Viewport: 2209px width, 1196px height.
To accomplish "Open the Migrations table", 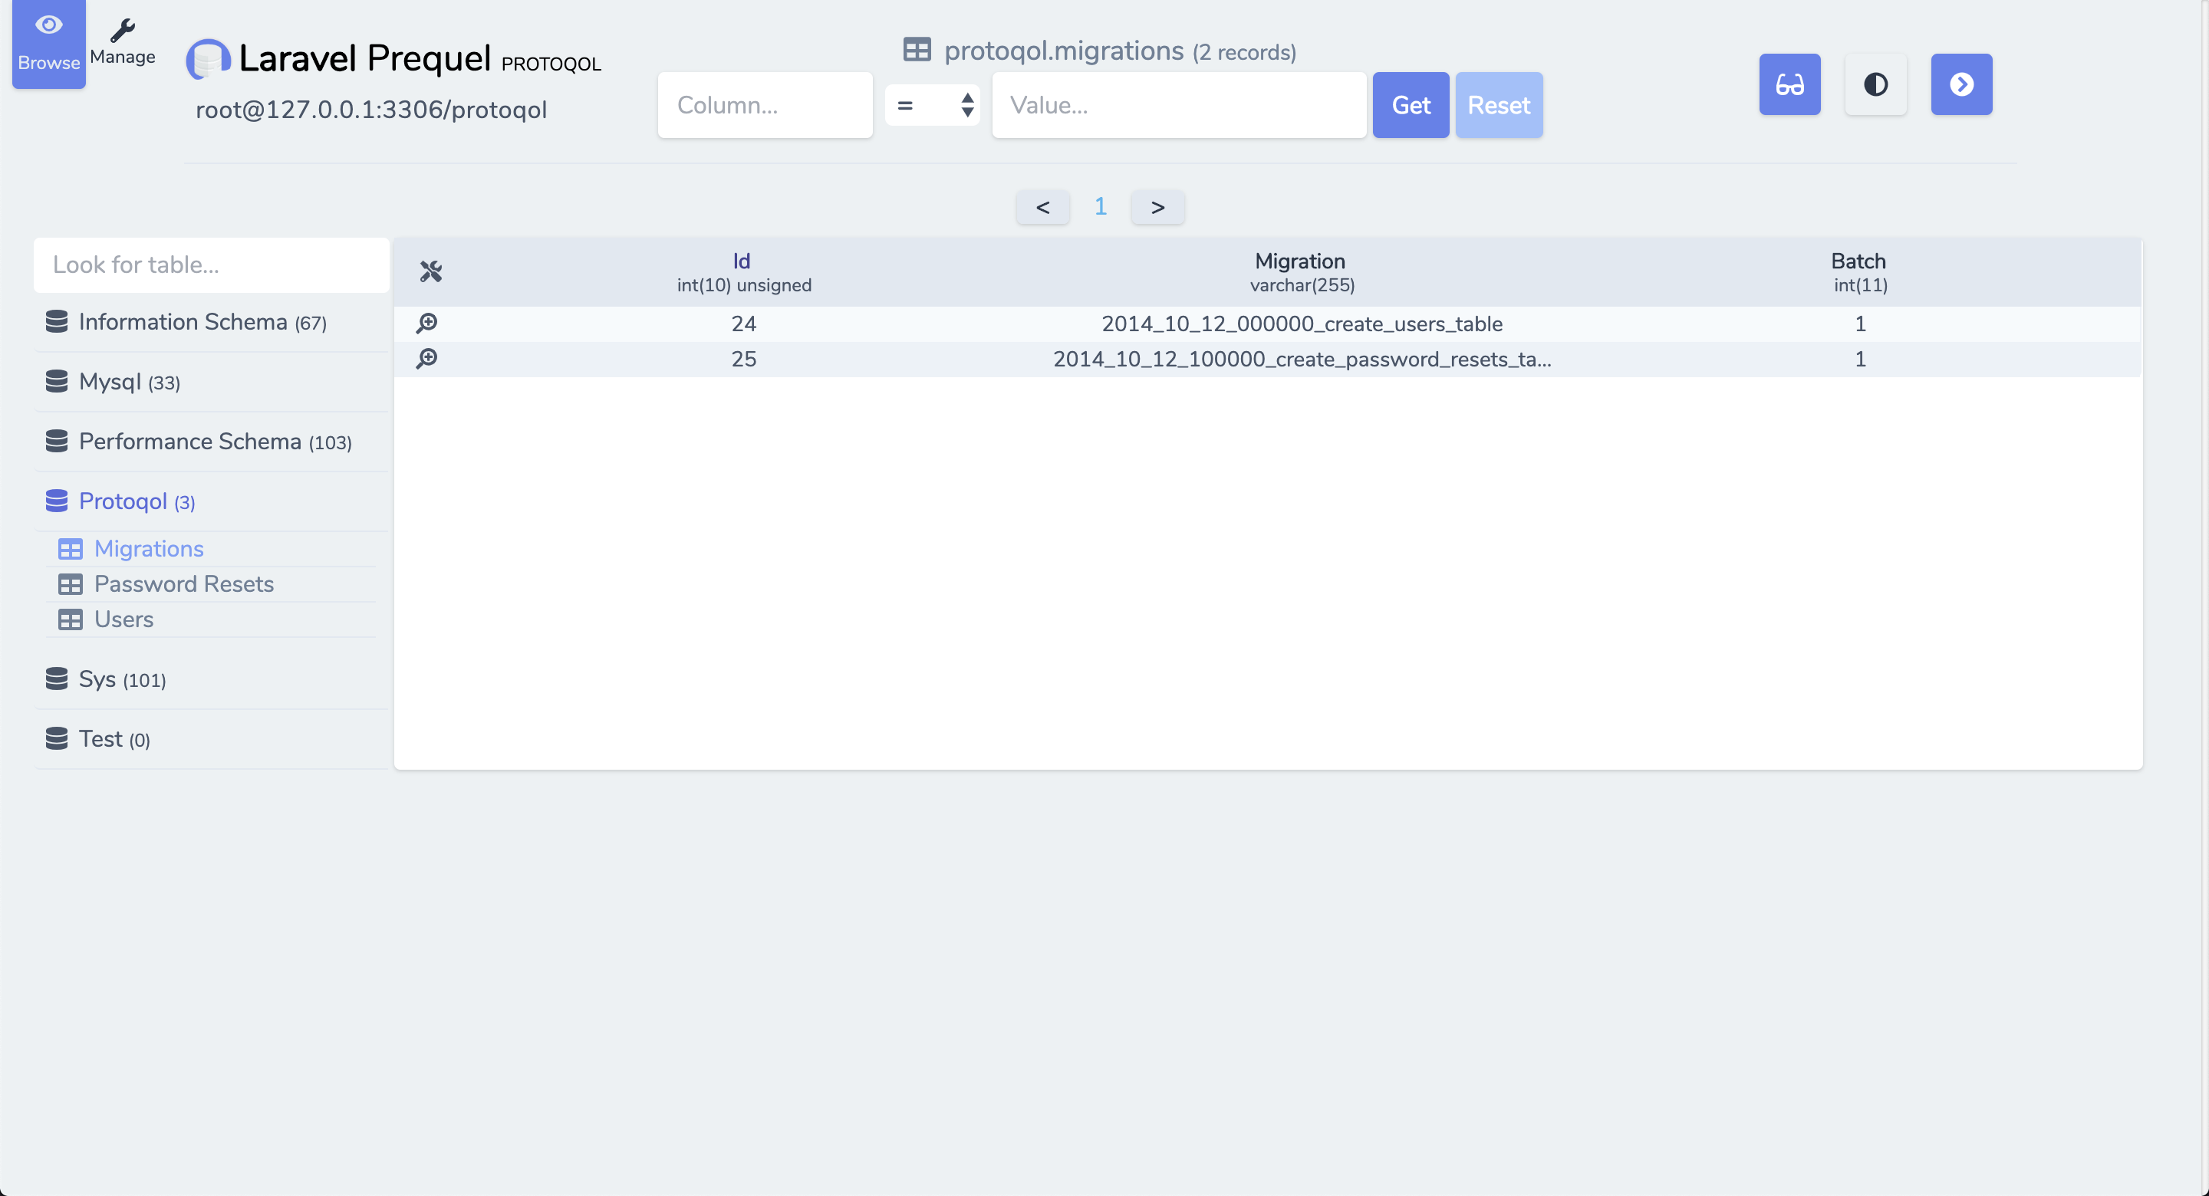I will point(149,547).
